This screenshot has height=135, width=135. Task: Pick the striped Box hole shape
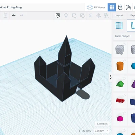tap(120, 50)
